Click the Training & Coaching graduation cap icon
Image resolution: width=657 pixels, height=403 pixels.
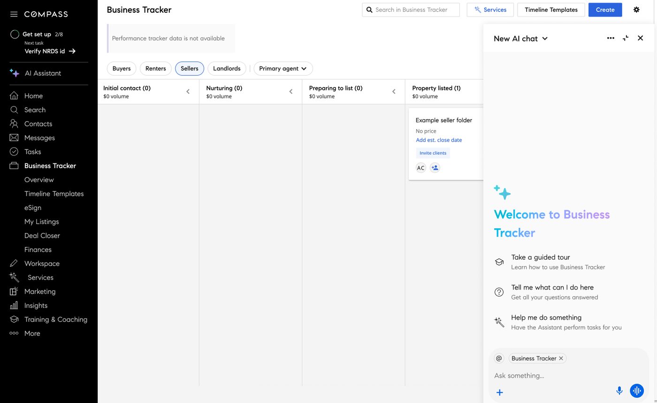pyautogui.click(x=14, y=319)
